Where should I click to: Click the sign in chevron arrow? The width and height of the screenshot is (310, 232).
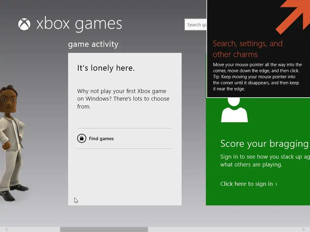[x=276, y=184]
